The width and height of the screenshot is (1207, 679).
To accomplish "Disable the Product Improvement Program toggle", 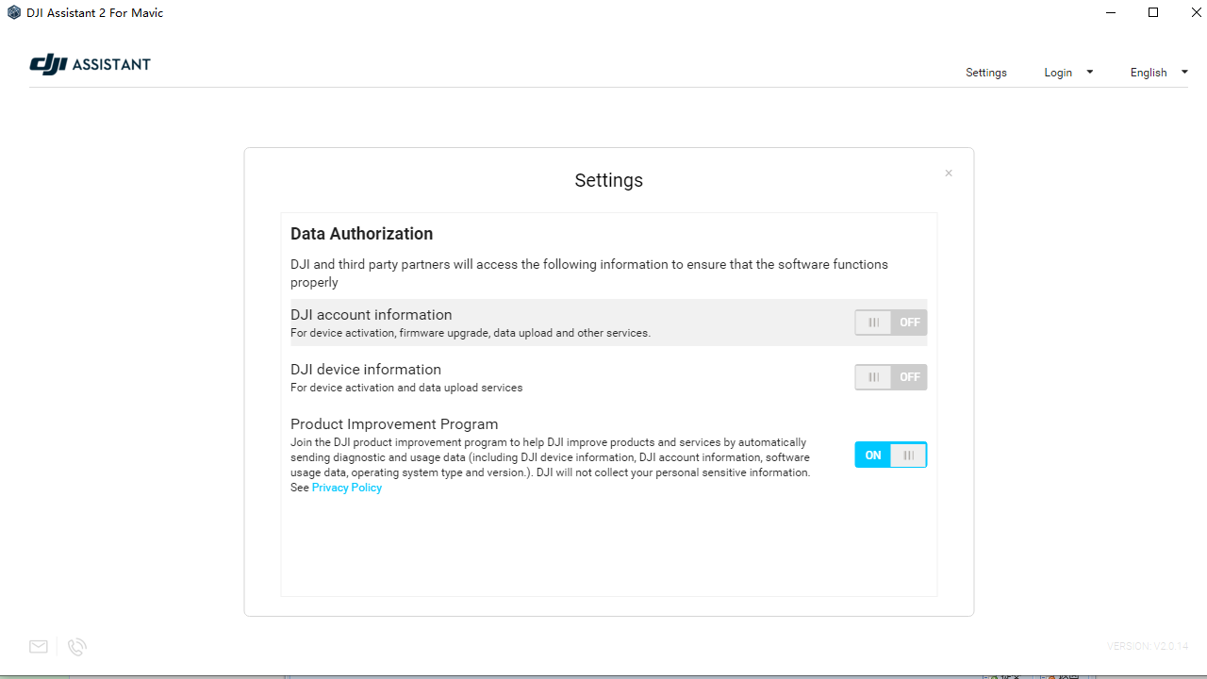I will [x=890, y=455].
